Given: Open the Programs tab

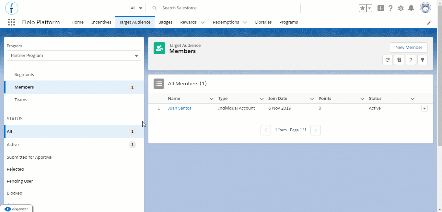Looking at the screenshot, I should [289, 22].
